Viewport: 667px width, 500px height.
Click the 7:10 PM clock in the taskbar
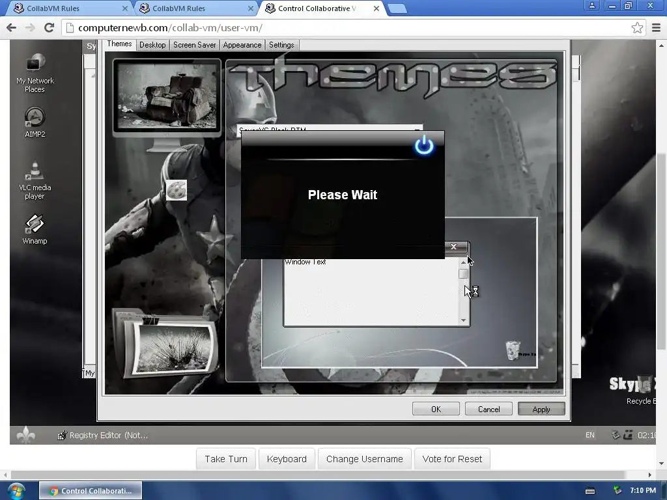click(x=643, y=491)
